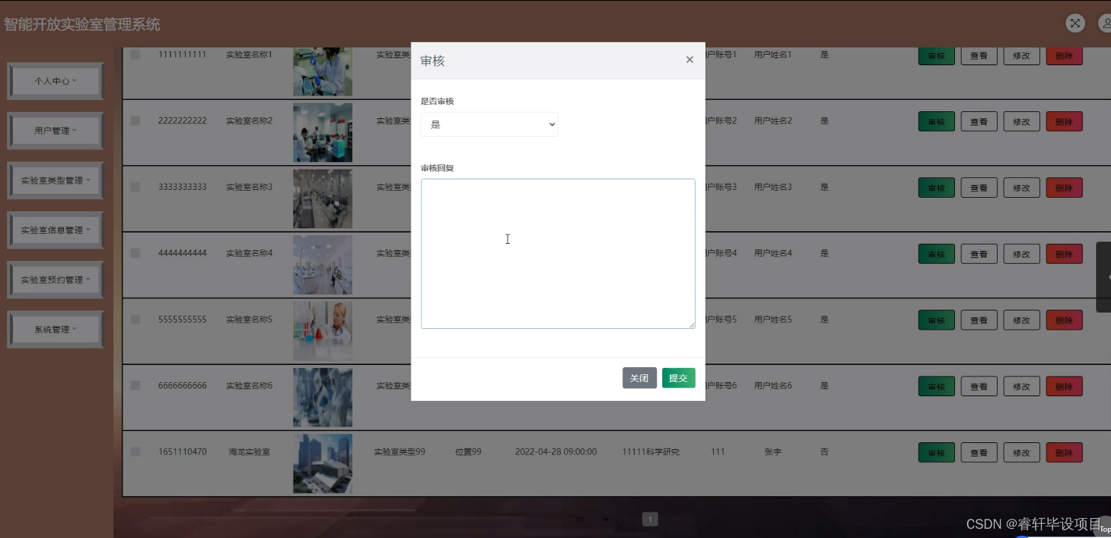This screenshot has width=1111, height=538.
Task: Close the 审核 dialog with the × icon
Action: point(689,60)
